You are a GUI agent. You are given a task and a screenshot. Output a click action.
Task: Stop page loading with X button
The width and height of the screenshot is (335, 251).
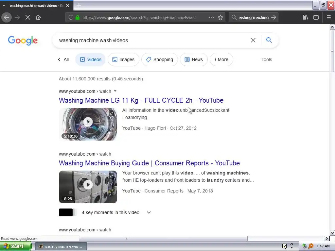pos(28,17)
